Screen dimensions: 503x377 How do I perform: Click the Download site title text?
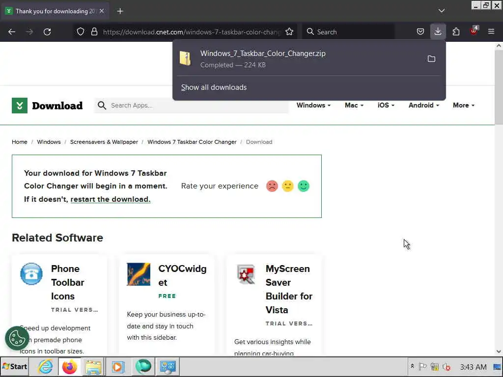click(x=57, y=106)
